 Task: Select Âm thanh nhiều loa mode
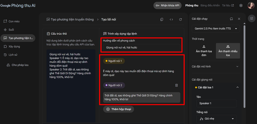click(228, 51)
